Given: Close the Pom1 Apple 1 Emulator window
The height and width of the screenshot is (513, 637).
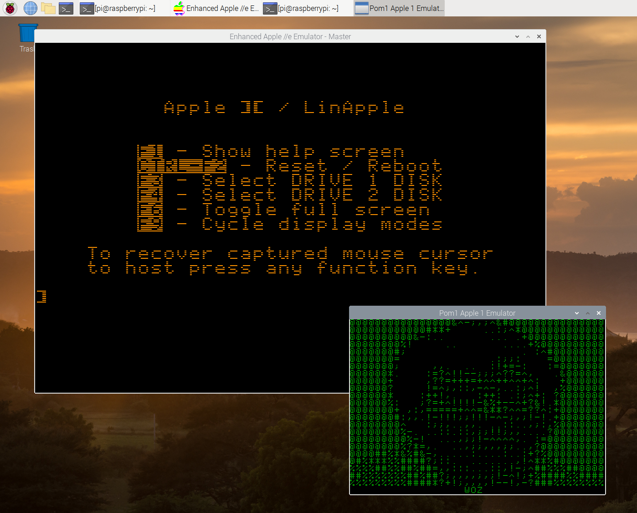Looking at the screenshot, I should (x=599, y=313).
